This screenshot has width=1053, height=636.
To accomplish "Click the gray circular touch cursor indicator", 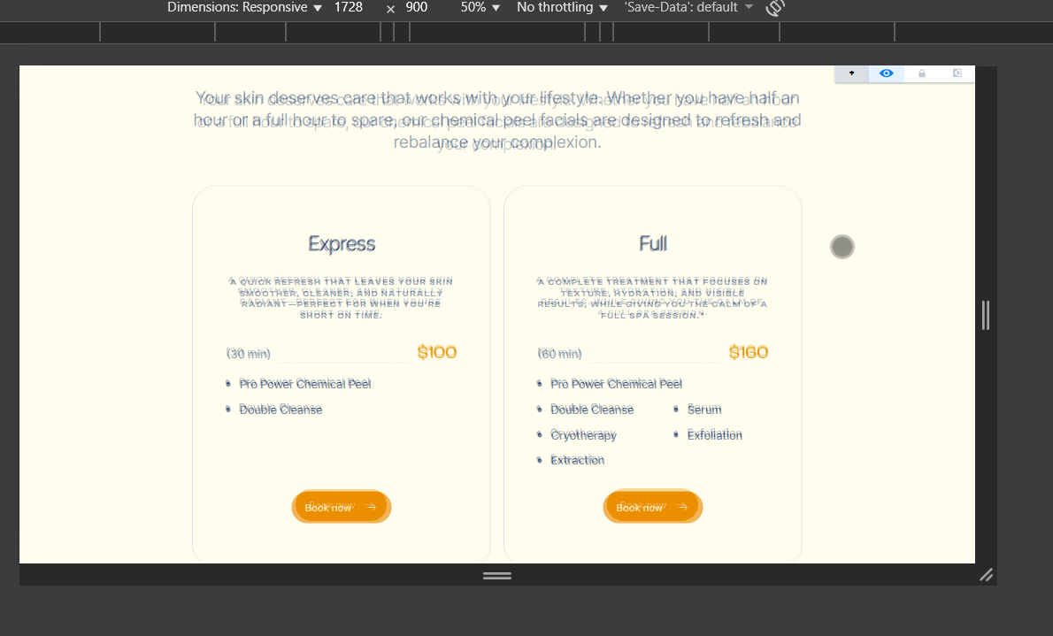I will point(842,247).
